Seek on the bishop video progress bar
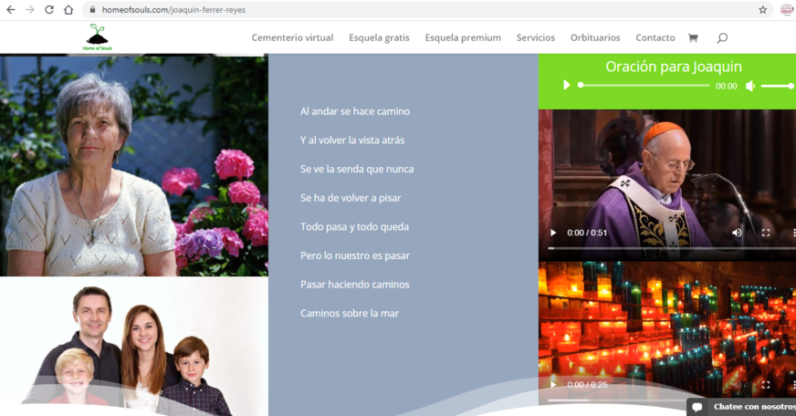The image size is (796, 416). click(670, 248)
